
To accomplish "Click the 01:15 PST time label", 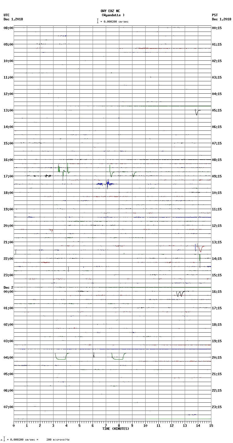I will point(217,44).
